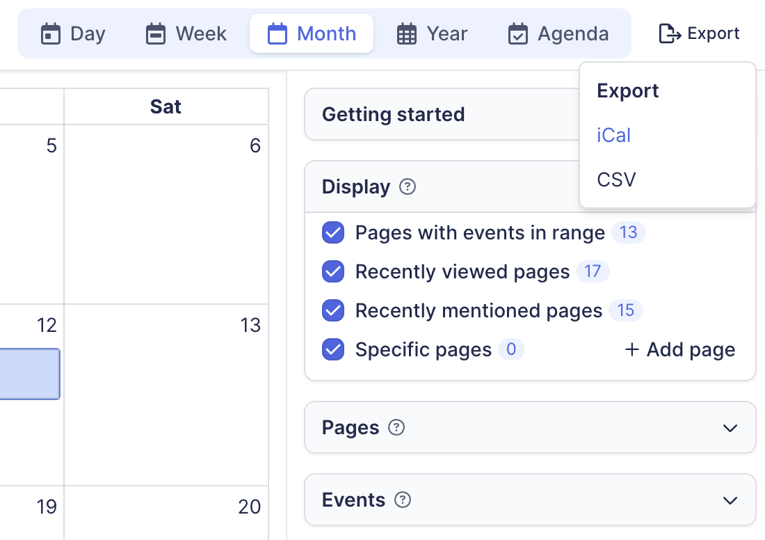
Task: Expand the Pages section chevron
Action: [x=730, y=428]
